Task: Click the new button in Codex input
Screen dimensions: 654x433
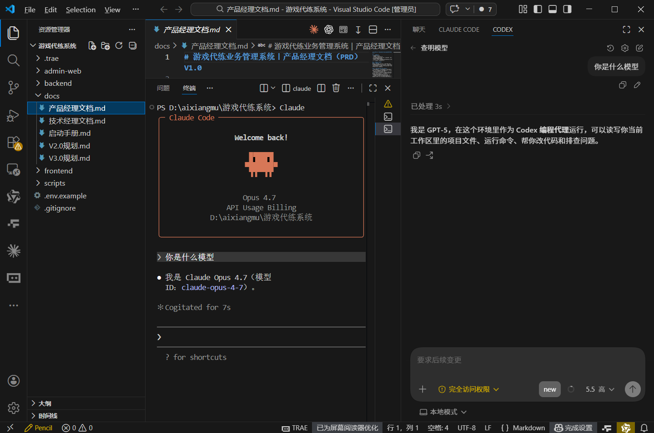Action: (x=550, y=389)
